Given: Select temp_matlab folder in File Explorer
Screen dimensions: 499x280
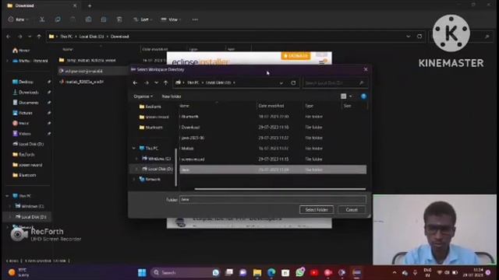Looking at the screenshot, I should click(87, 60).
